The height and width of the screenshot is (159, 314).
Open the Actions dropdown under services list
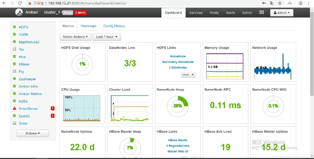click(x=33, y=134)
